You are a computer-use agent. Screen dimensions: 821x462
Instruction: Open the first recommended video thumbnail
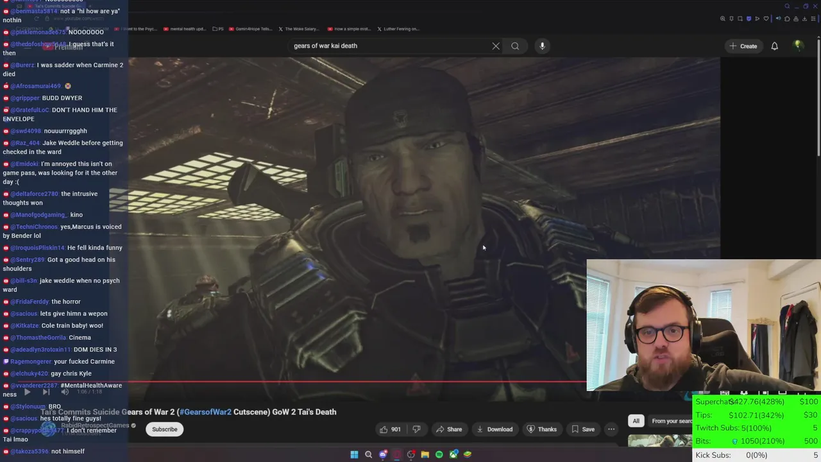coord(660,440)
